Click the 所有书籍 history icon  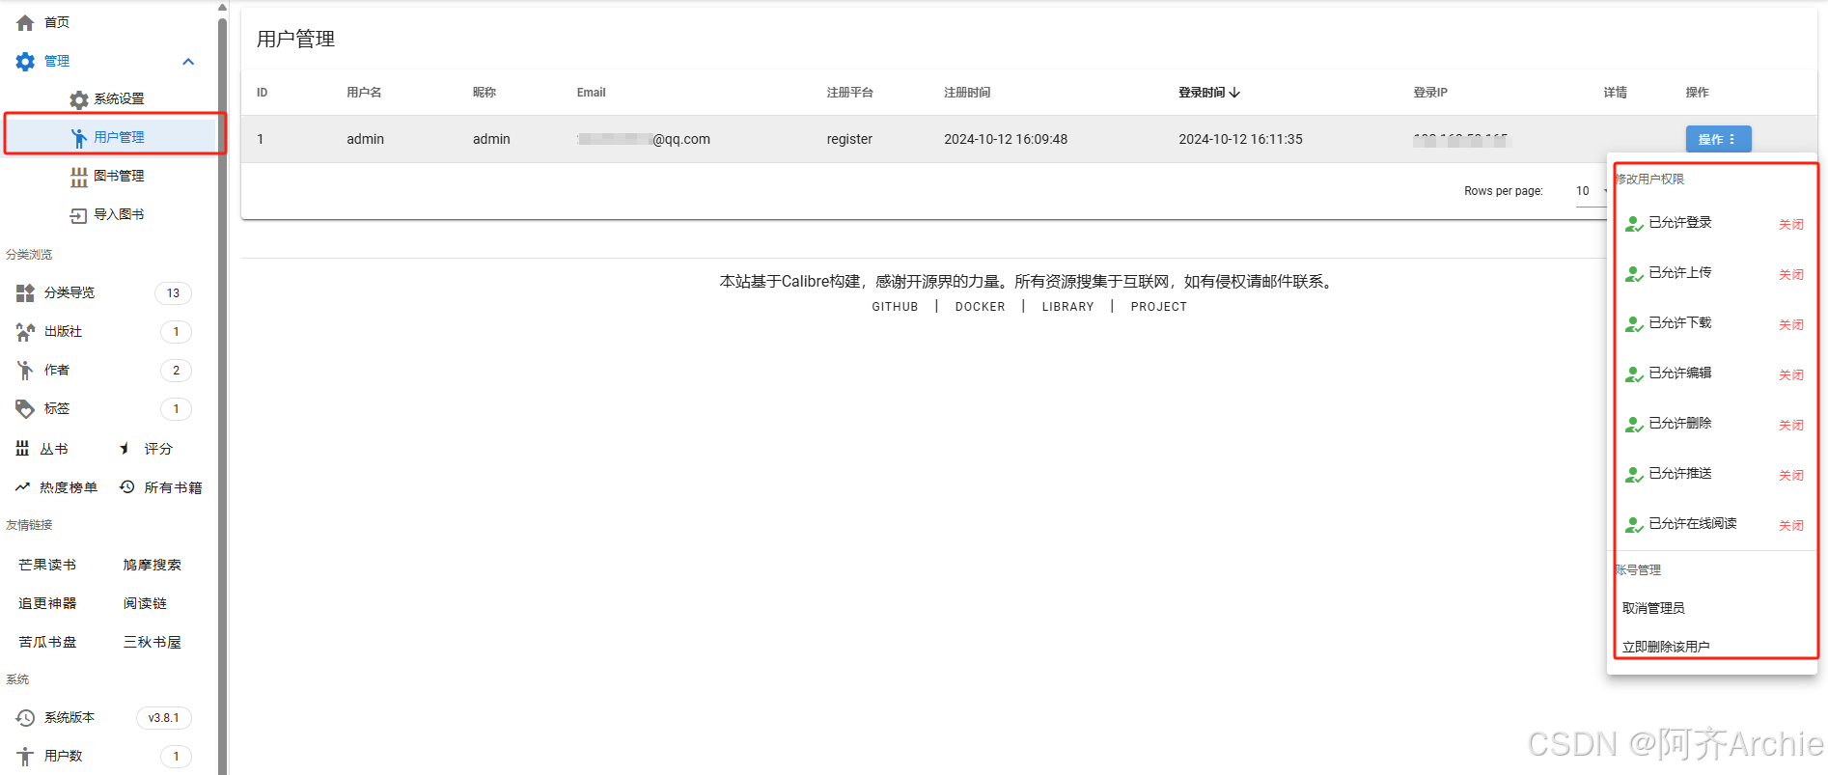point(126,486)
